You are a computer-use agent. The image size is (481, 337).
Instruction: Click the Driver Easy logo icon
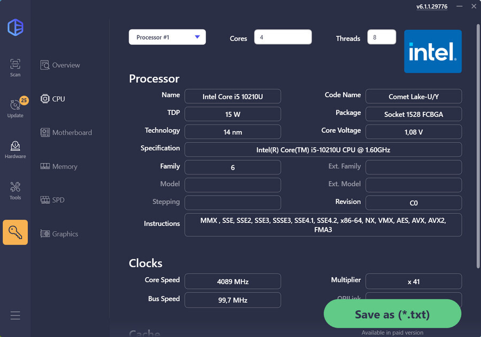click(x=15, y=27)
